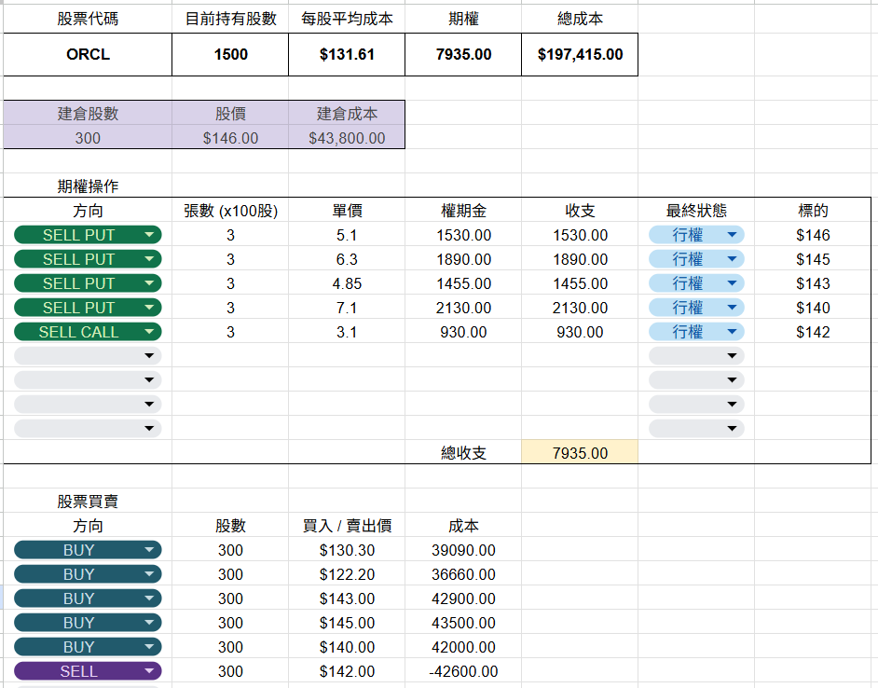Viewport: 878px width, 688px height.
Task: Open the 行權 status dropdown for $143 row
Action: pos(696,282)
